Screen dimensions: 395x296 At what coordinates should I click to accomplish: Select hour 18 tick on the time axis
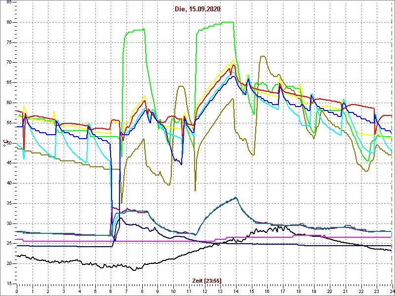tap(298, 291)
